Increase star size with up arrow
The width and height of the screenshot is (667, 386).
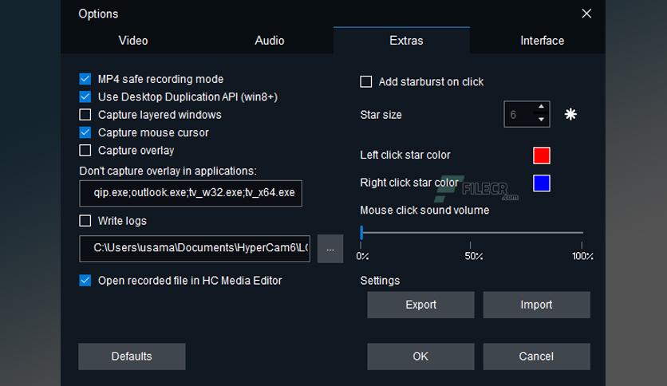[541, 107]
